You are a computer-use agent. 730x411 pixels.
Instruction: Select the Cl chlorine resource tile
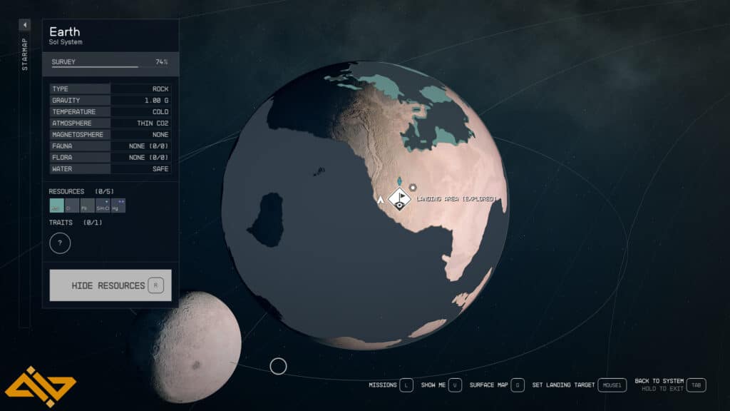tap(72, 205)
